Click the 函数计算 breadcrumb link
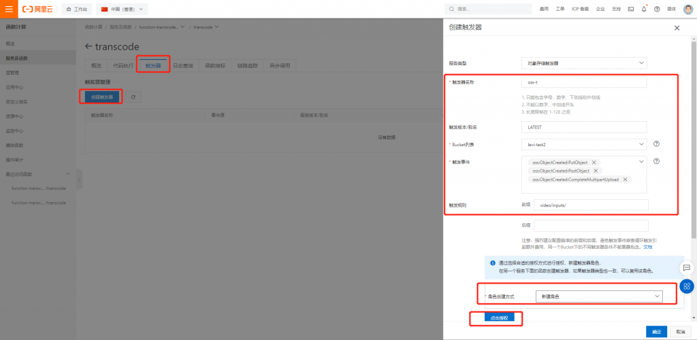 click(94, 27)
